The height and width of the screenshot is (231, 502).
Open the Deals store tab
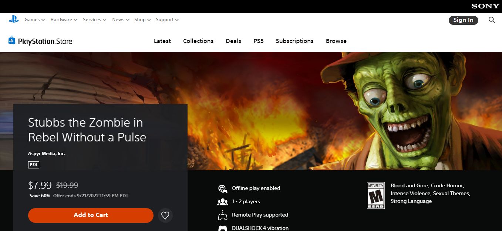coord(233,41)
